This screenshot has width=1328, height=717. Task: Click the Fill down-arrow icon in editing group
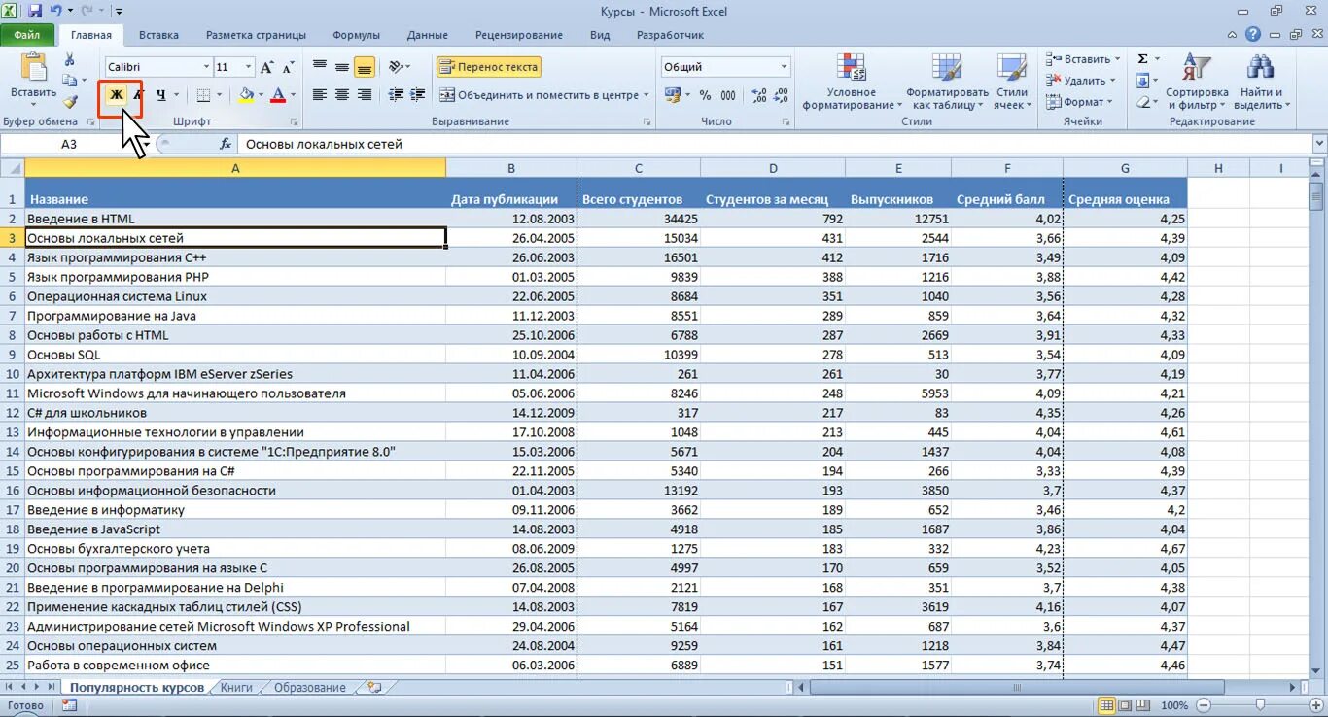click(1142, 81)
